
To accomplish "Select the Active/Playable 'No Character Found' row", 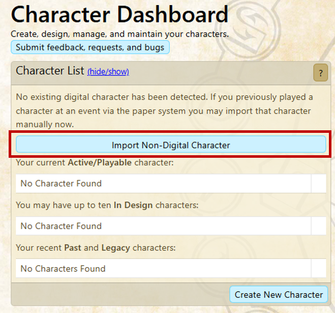I will click(163, 183).
